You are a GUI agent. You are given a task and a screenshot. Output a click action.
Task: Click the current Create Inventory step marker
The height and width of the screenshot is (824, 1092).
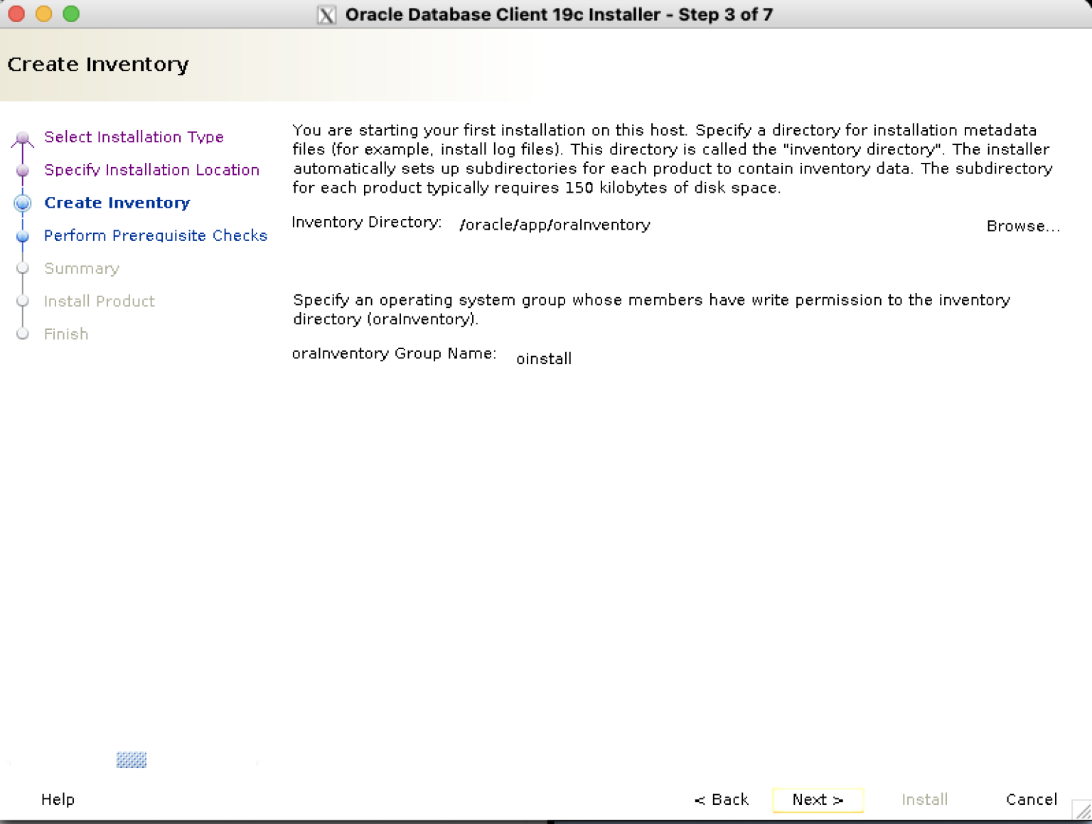[x=23, y=203]
